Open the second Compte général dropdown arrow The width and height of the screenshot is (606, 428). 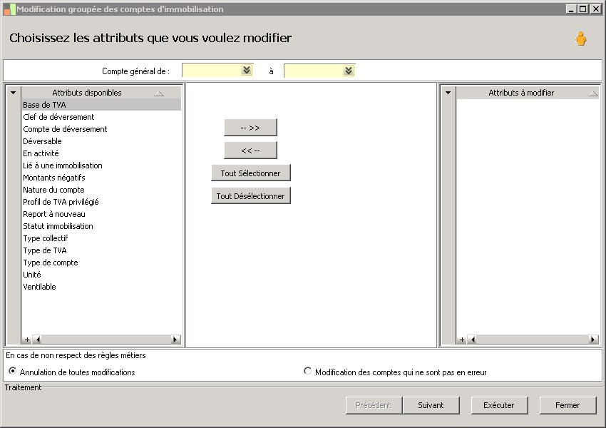pyautogui.click(x=349, y=71)
